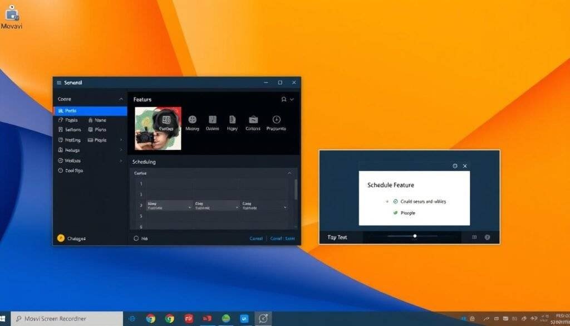Open the Movavi desktop shortcut

tap(12, 17)
